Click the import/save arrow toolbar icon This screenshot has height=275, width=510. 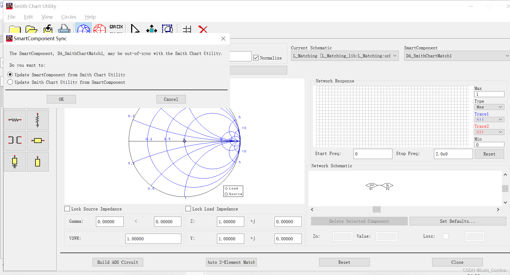click(x=48, y=29)
